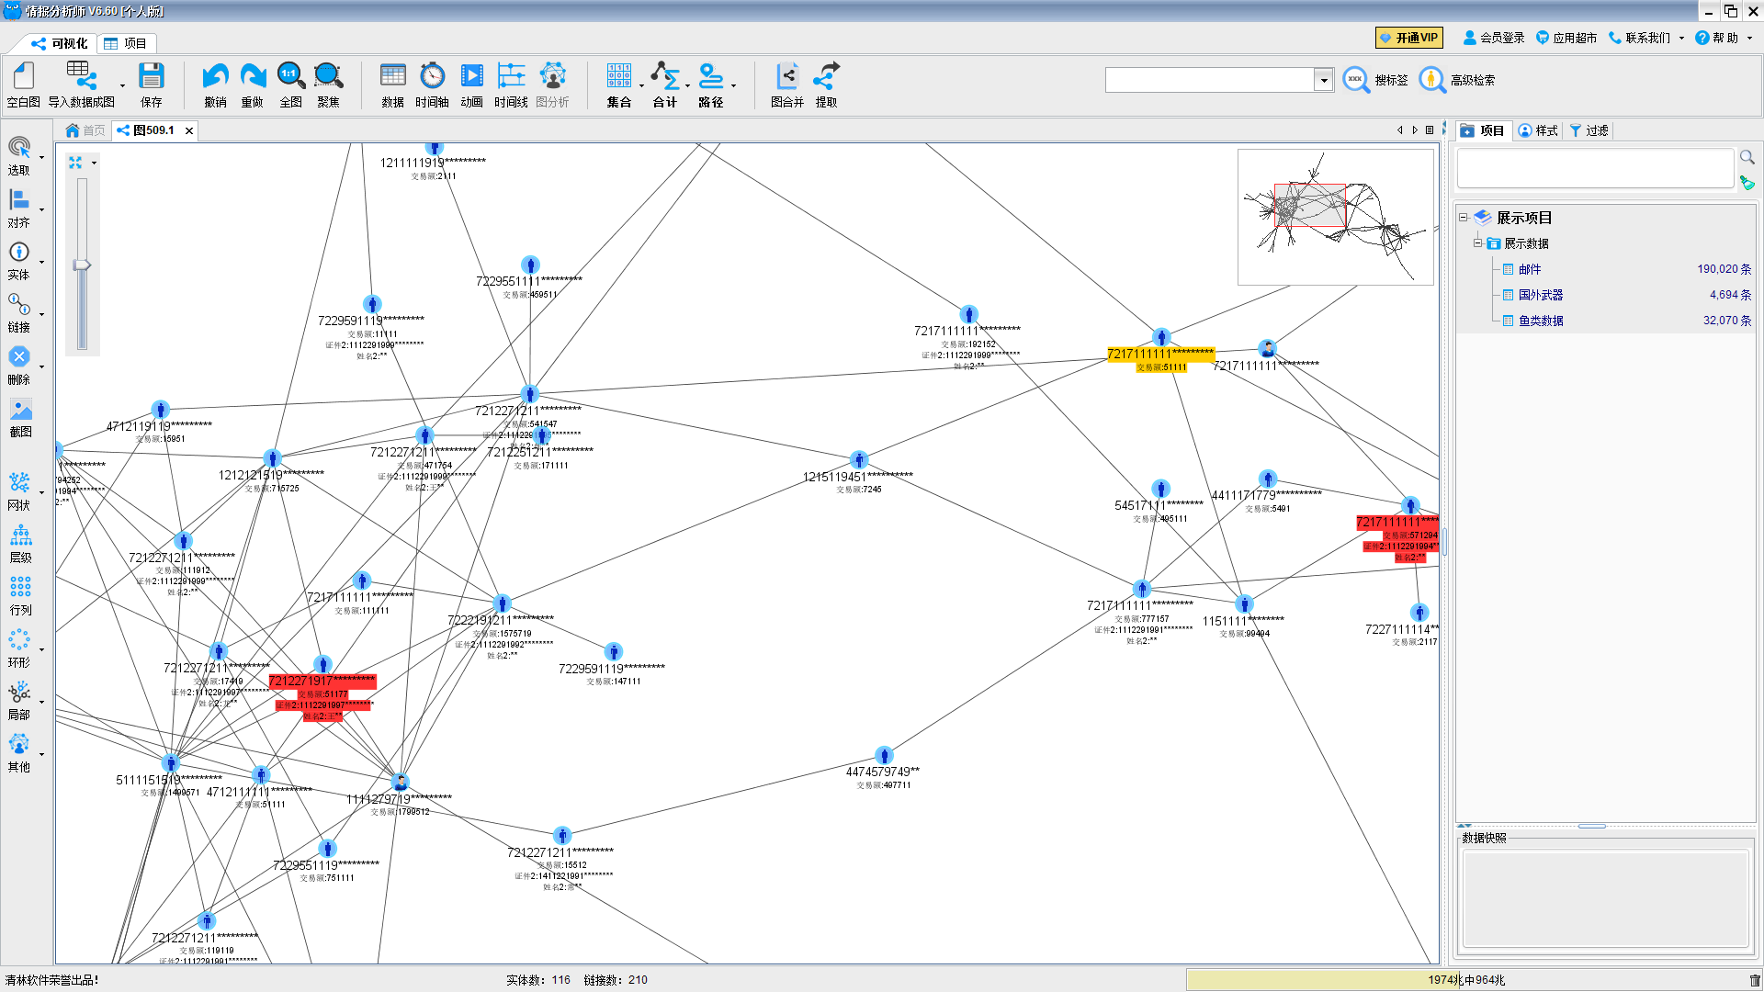Click the 图合并 merge graphs icon
Image resolution: width=1764 pixels, height=992 pixels.
787,85
